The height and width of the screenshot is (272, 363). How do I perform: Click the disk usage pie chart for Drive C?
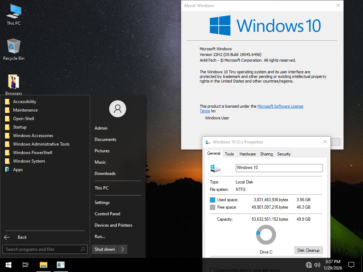(x=266, y=234)
